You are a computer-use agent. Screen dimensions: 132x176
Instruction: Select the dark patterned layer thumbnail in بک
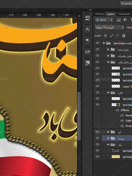click(x=116, y=150)
